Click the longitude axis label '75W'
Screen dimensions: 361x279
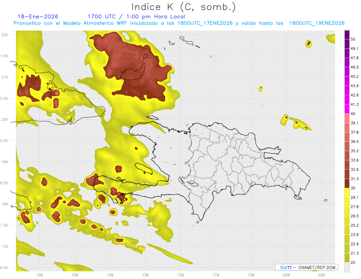click(x=75, y=275)
